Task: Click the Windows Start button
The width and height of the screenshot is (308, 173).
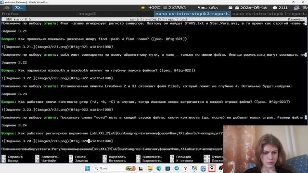Action: pos(88,168)
